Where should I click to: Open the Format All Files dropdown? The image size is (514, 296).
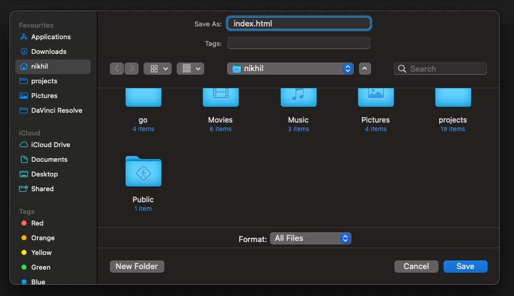[x=310, y=238]
